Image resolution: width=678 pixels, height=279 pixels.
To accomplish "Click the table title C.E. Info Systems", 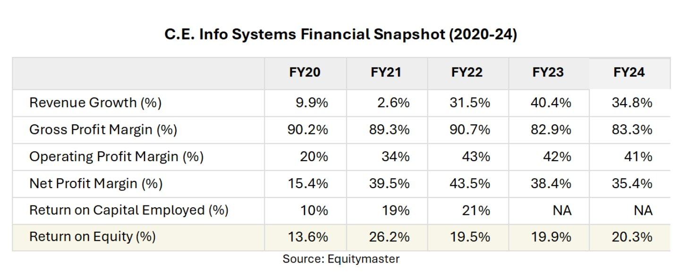I will tap(340, 35).
